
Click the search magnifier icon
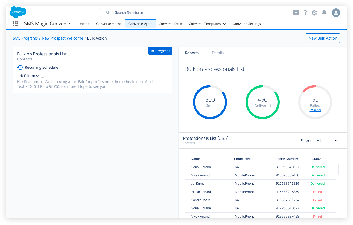coord(108,12)
